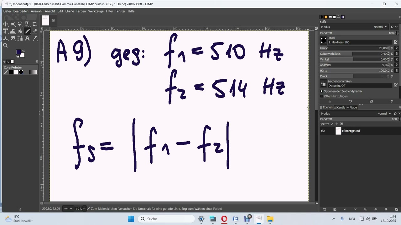This screenshot has width=401, height=225.
Task: Select the Clone stamp tool
Action: (5, 38)
